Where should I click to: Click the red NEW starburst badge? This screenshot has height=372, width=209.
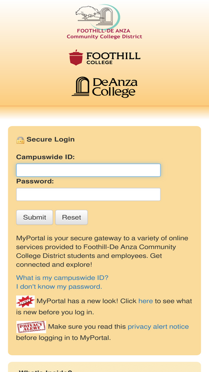(26, 302)
